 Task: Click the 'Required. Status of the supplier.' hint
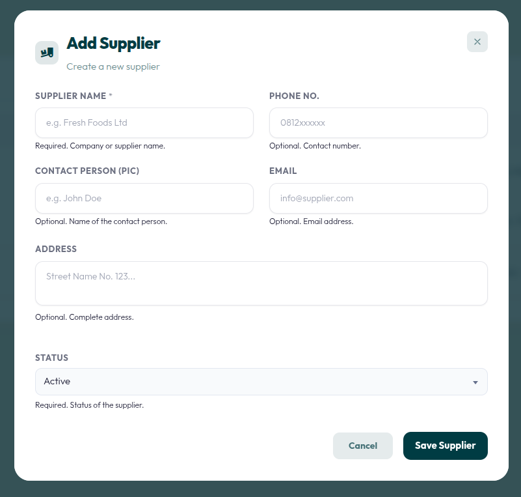pyautogui.click(x=89, y=405)
